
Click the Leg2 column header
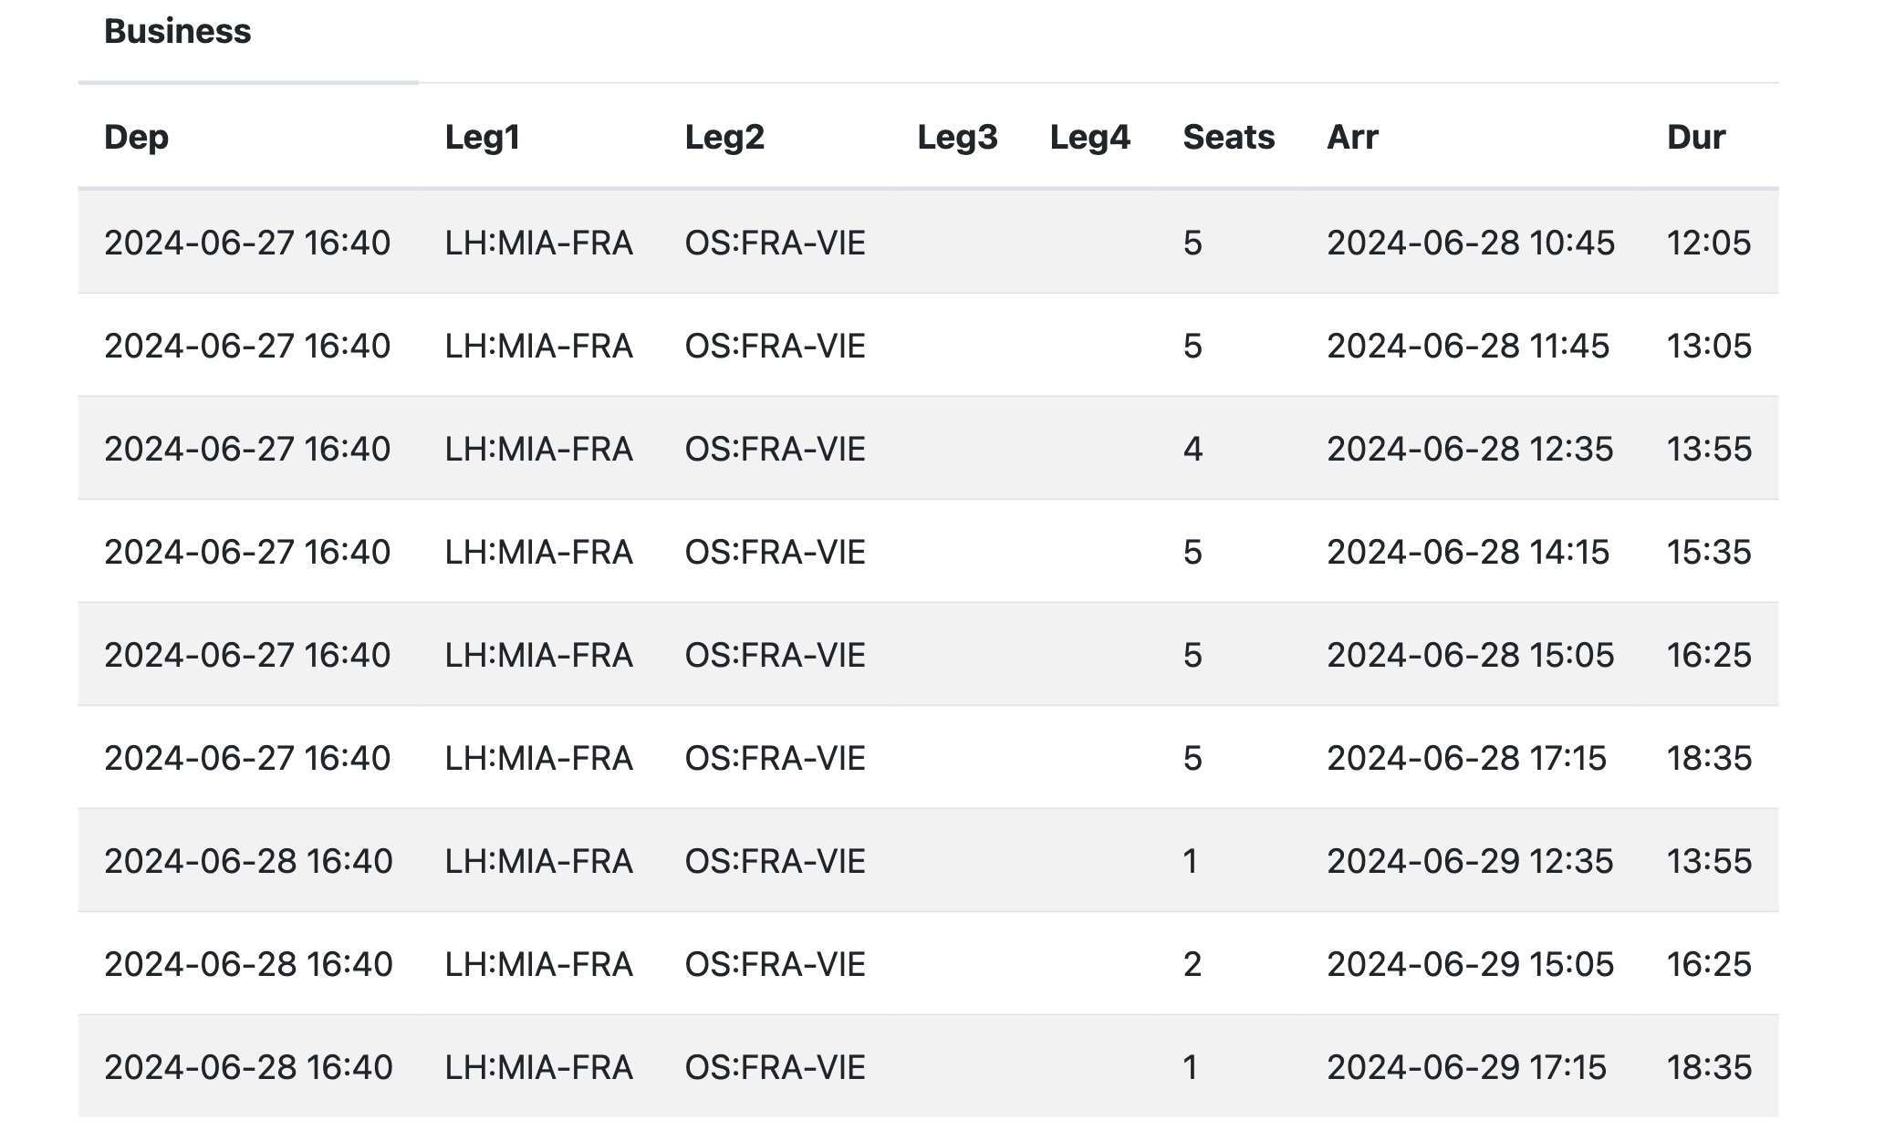pos(724,138)
